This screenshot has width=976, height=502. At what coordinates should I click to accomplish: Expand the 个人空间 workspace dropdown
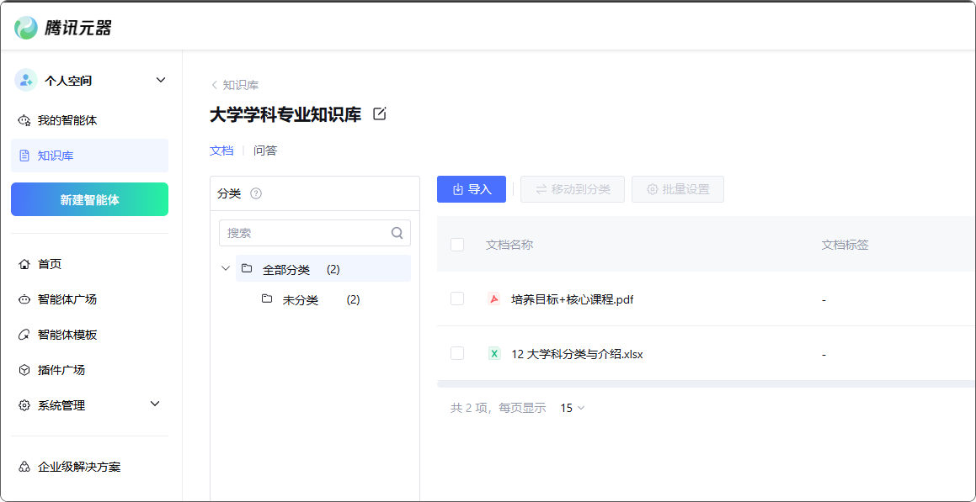click(161, 81)
